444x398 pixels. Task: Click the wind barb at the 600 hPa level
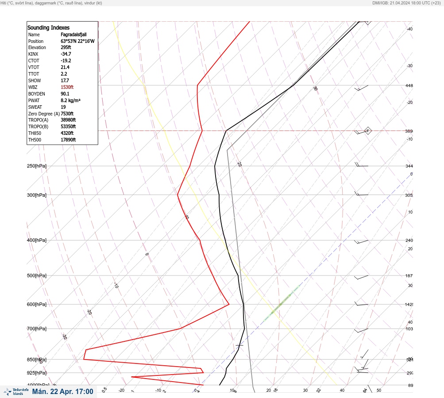[x=361, y=304]
